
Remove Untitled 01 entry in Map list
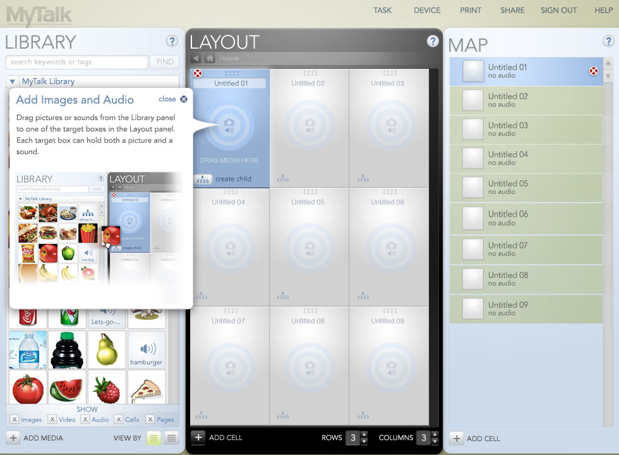(593, 71)
